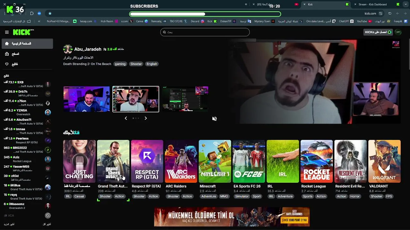Viewport: 410px width, 230px height.
Task: Open the Rocket League category card
Action: click(316, 161)
